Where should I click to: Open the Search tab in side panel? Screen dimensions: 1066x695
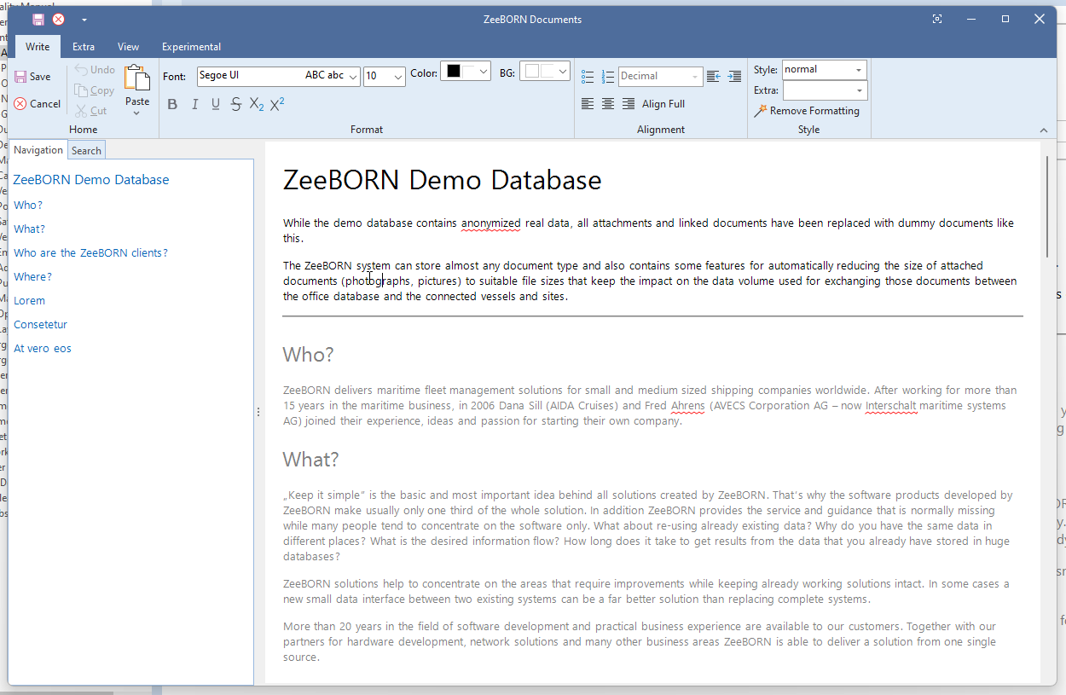(86, 151)
